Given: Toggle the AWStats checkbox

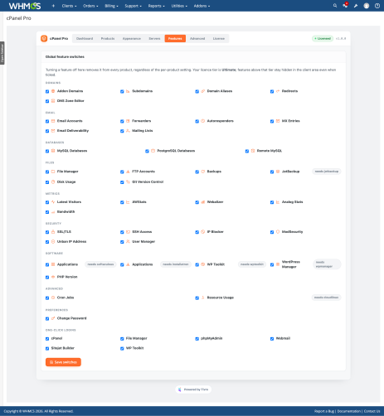Looking at the screenshot, I should coord(122,202).
